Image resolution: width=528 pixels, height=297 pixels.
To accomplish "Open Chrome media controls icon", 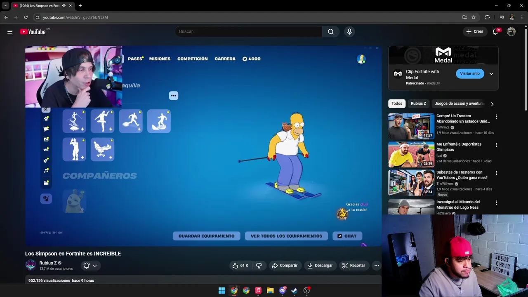I will pyautogui.click(x=502, y=17).
